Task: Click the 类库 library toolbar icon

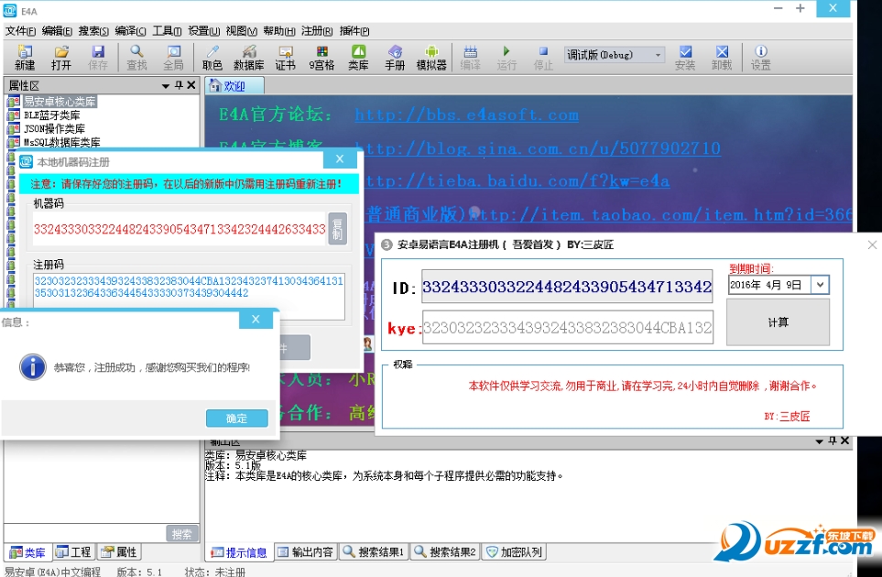Action: 358,57
